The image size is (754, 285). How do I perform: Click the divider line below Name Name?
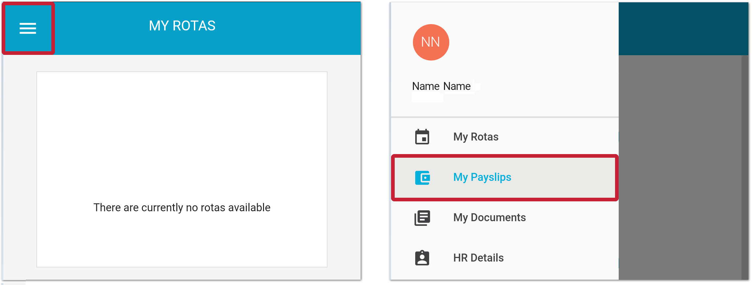[x=505, y=117]
